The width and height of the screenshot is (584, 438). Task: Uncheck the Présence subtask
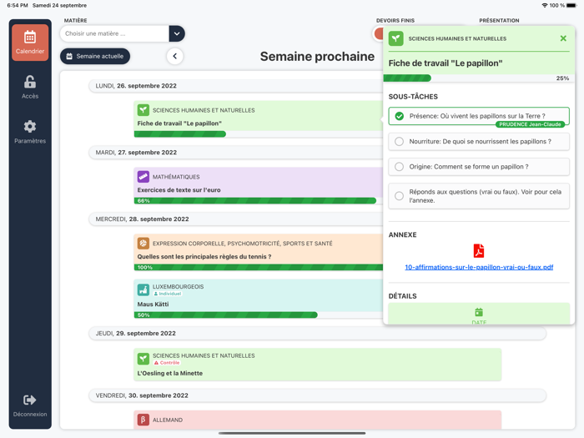coord(400,116)
